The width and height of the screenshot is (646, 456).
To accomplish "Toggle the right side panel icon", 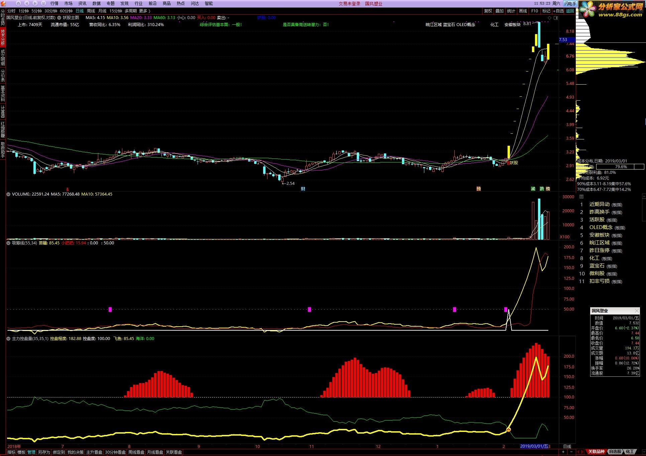I will coord(556,18).
